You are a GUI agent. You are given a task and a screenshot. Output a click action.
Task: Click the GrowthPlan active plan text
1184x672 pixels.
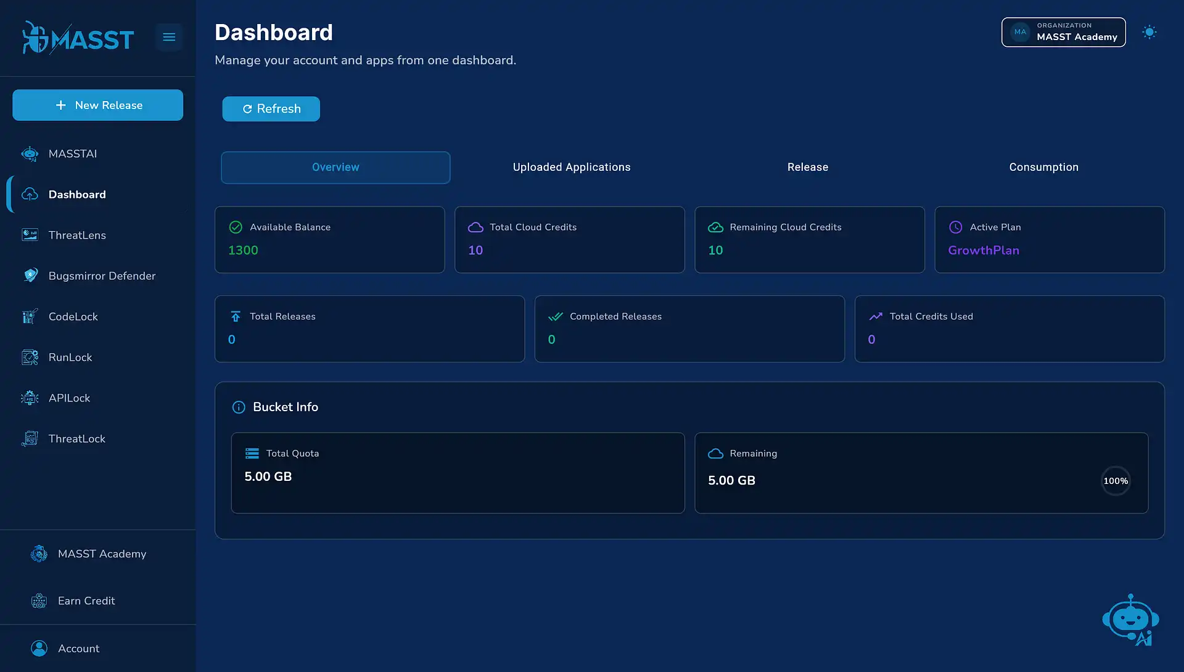[x=984, y=250]
